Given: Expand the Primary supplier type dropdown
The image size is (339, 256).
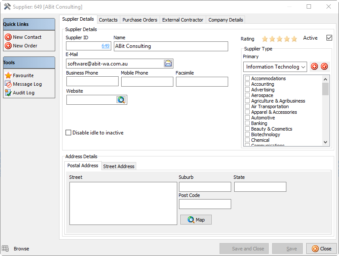Looking at the screenshot, I should click(x=303, y=67).
